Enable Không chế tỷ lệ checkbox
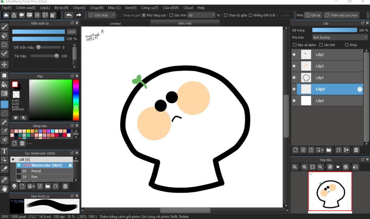370x219 pixels. click(250, 15)
